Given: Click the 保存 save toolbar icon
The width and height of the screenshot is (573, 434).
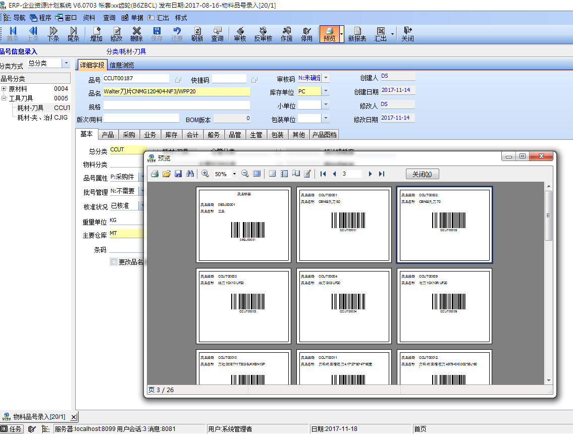Looking at the screenshot, I should (157, 34).
